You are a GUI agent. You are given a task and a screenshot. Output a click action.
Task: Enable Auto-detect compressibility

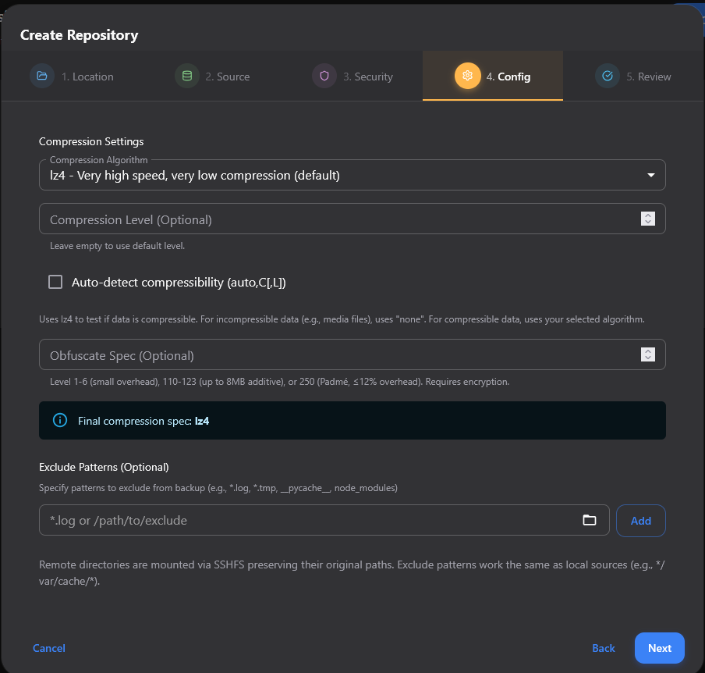coord(55,282)
